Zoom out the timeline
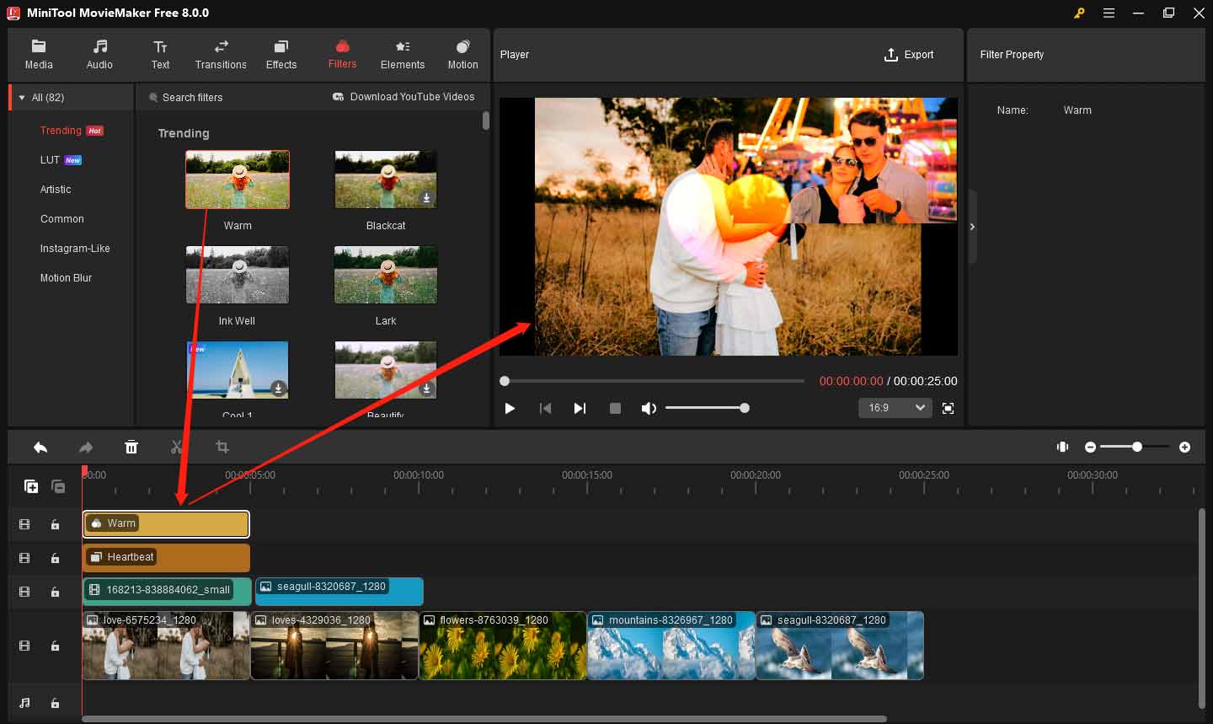The width and height of the screenshot is (1213, 724). coord(1090,448)
